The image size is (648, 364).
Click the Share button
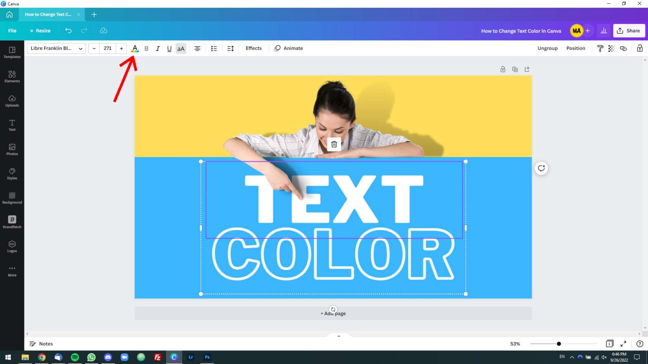pyautogui.click(x=629, y=31)
